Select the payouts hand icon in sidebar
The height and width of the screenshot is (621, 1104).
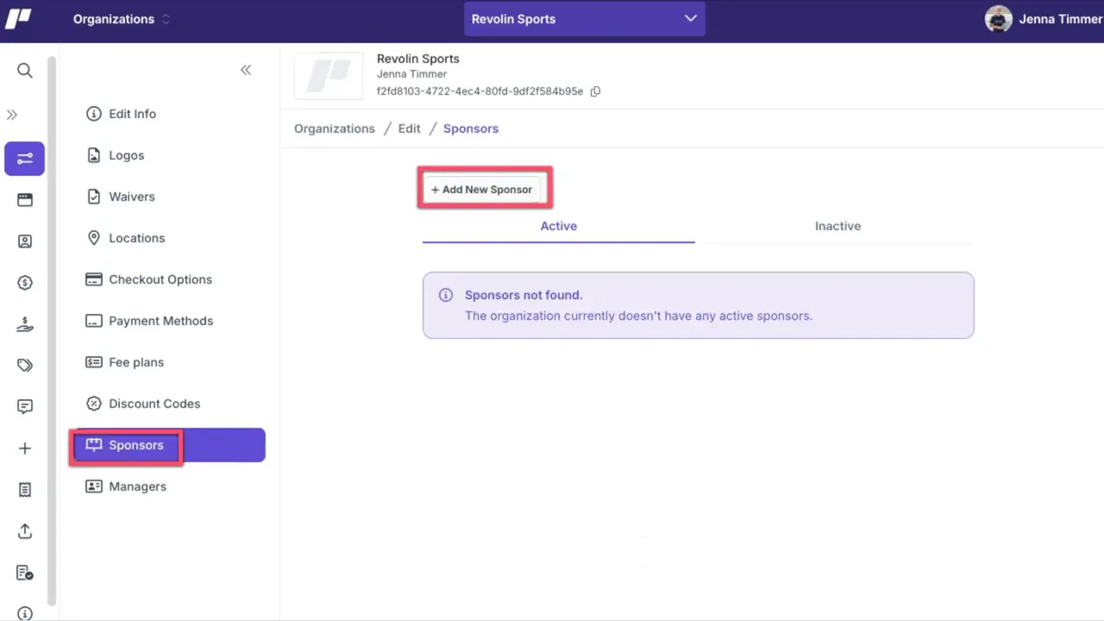24,323
